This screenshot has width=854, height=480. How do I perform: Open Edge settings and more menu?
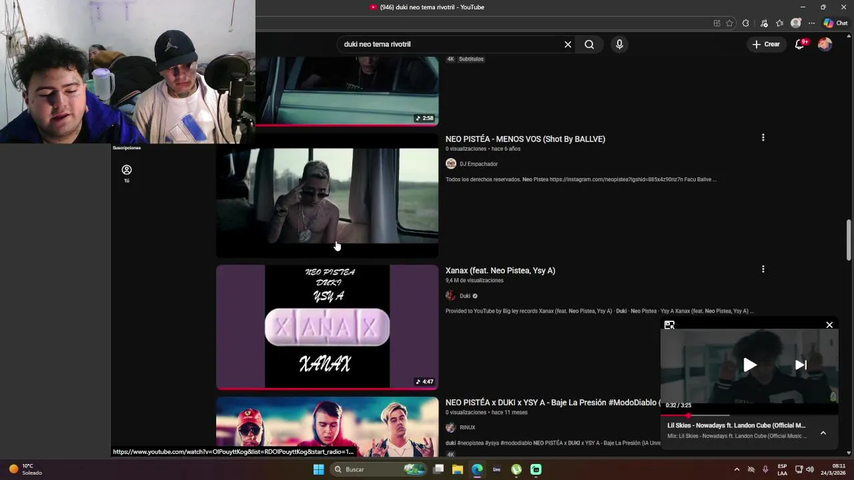812,23
